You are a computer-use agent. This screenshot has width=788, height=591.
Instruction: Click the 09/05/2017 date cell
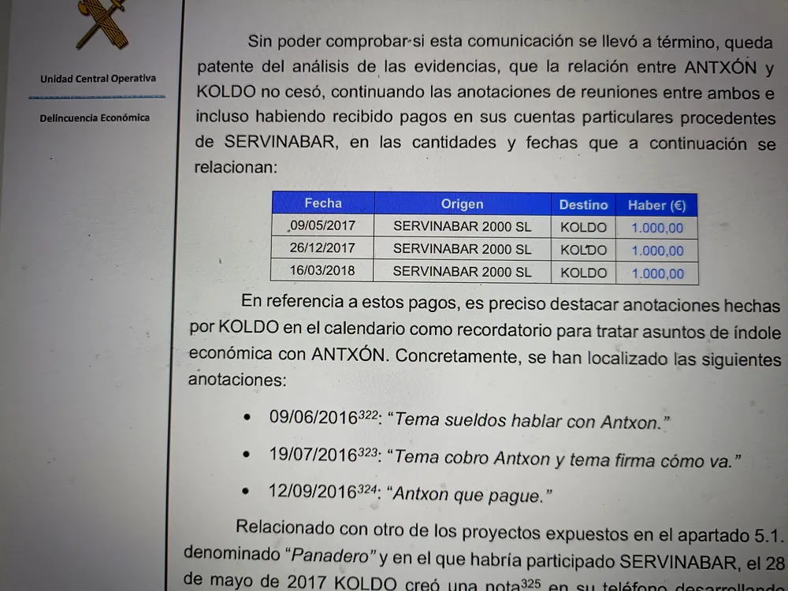(322, 226)
